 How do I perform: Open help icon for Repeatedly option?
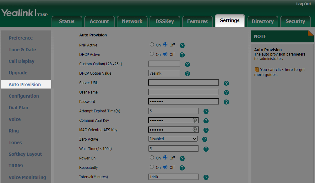(182, 168)
